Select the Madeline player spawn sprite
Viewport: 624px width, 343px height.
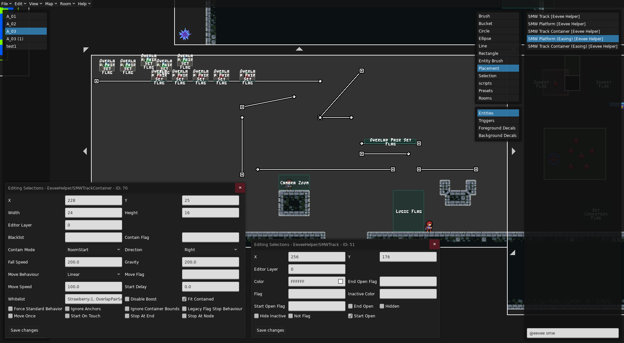click(x=429, y=226)
